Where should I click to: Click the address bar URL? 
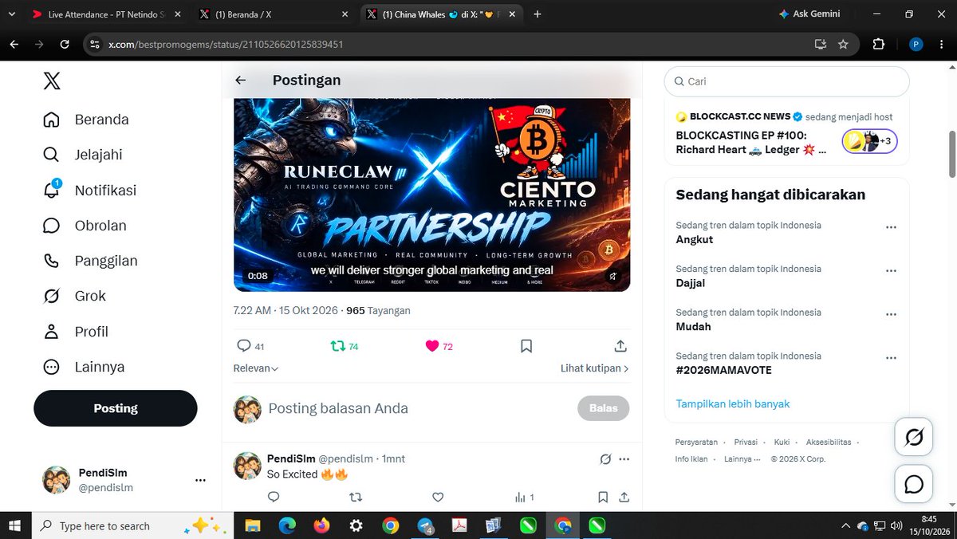pyautogui.click(x=226, y=44)
